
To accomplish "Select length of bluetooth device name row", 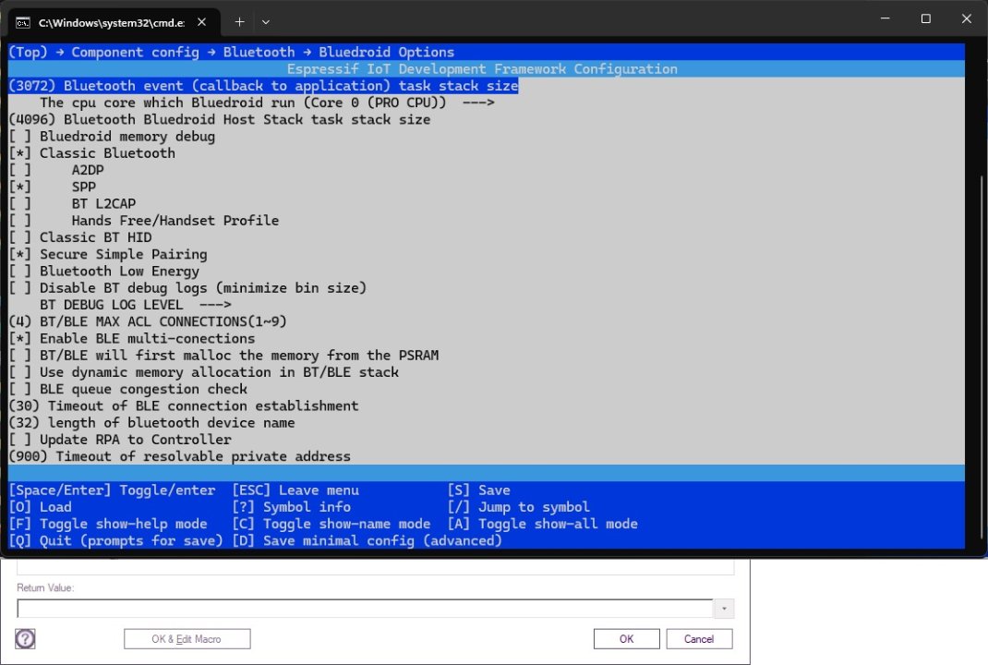I will point(151,423).
